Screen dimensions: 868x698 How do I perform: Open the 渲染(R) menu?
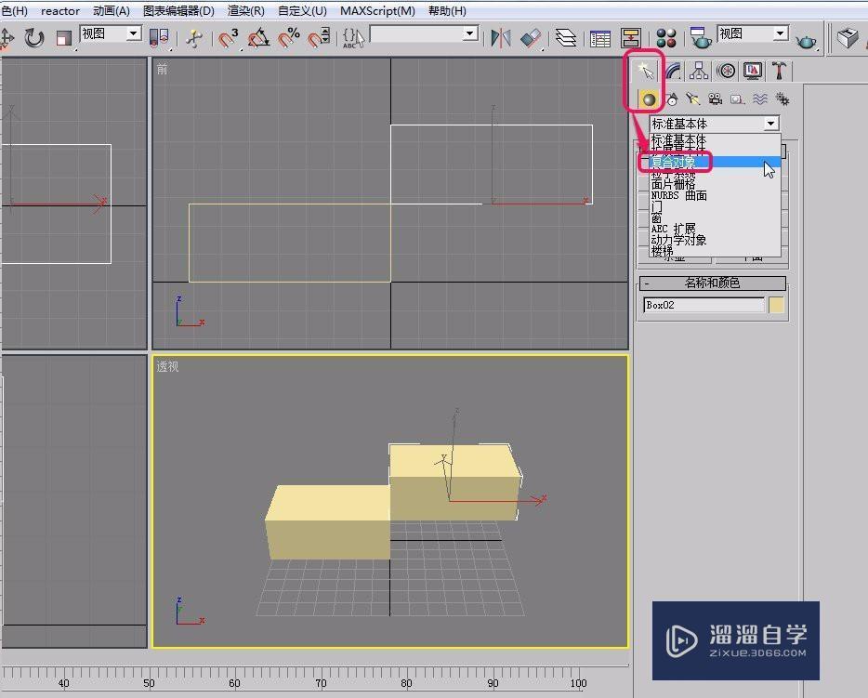tap(245, 11)
